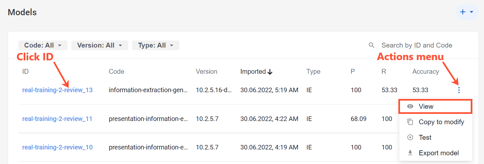This screenshot has height=164, width=484.
Task: Sort by the ID column header
Action: (x=25, y=71)
